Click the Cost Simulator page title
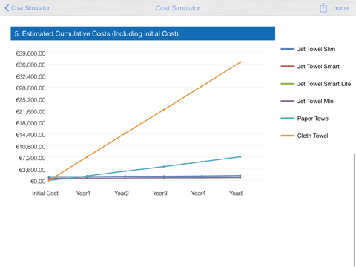The width and height of the screenshot is (356, 267). pos(178,8)
